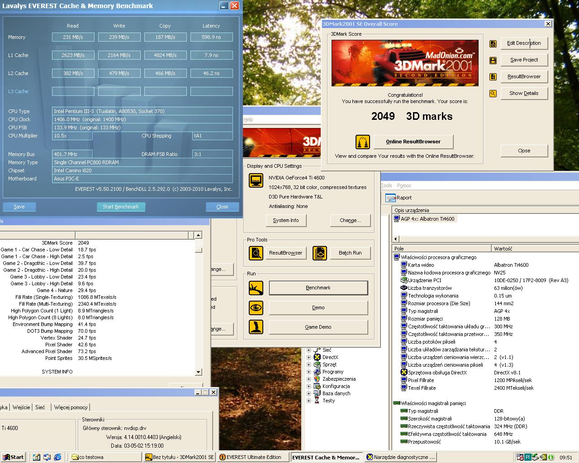Click the Przepustowość row
Image resolution: width=579 pixels, height=463 pixels.
pos(485,442)
